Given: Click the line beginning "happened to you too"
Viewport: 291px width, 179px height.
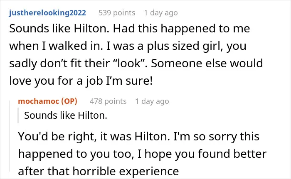Looking at the screenshot, I should coord(142,154).
